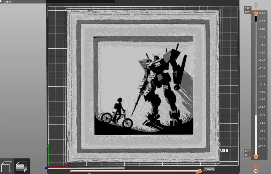Click the 0.30 mark on the layer ruler
Screen dimensions: 271x174
(262, 146)
